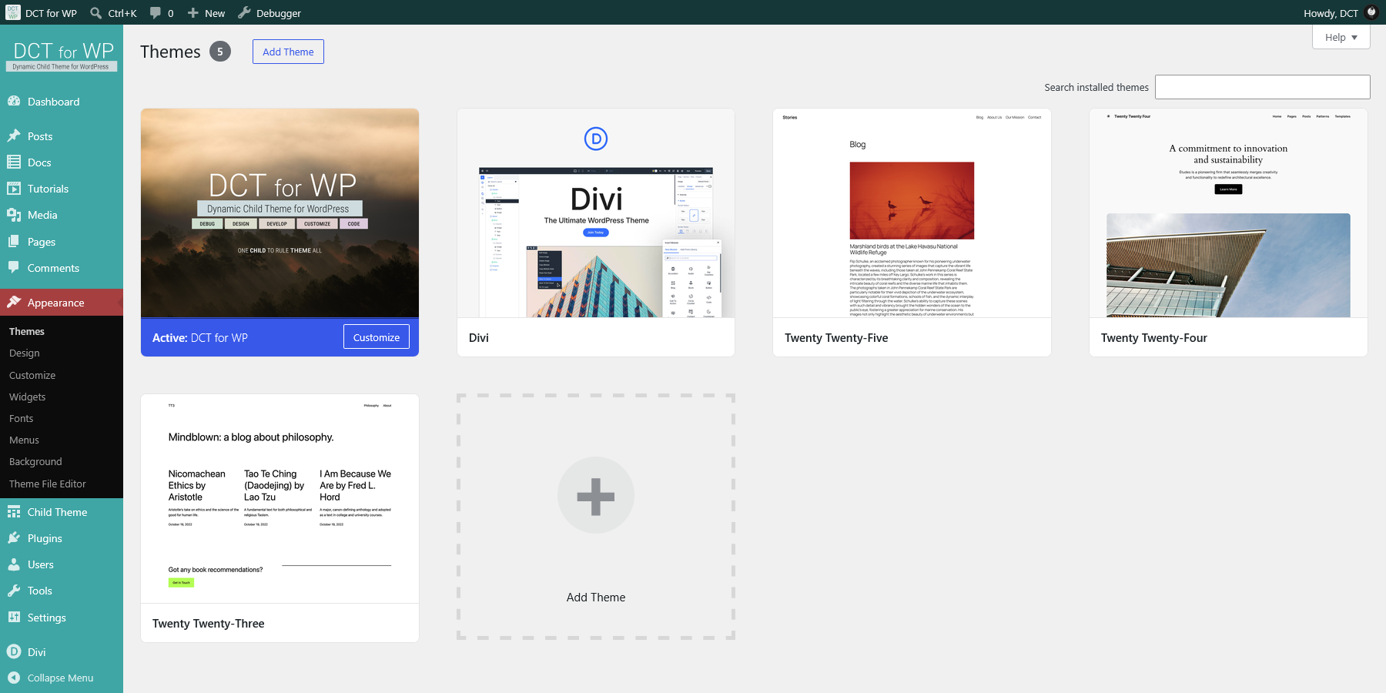Open the Media library icon
The width and height of the screenshot is (1386, 693).
point(14,215)
